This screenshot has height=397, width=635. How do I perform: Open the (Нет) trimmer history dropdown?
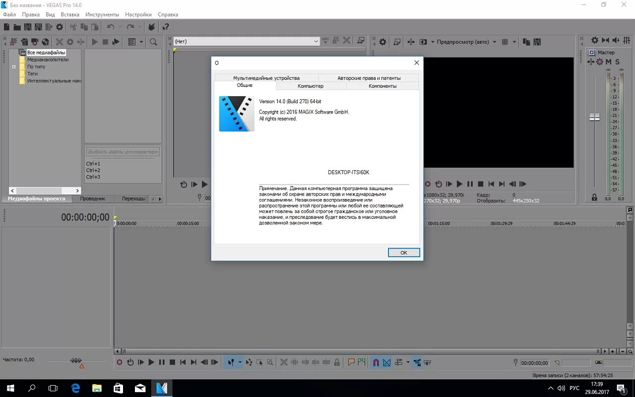[316, 41]
